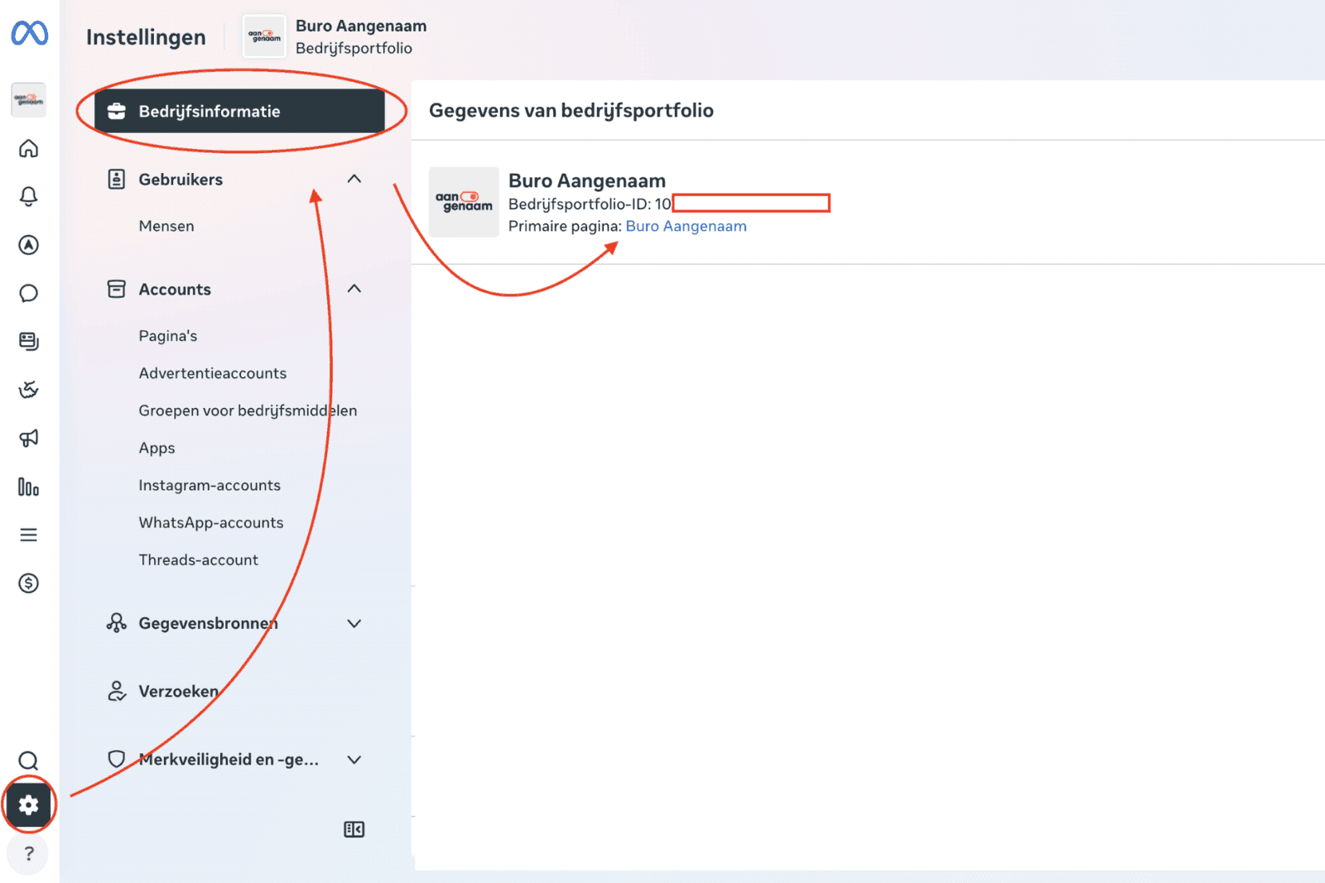The height and width of the screenshot is (883, 1325).
Task: Click the large Buro Aangenaam portfolio logo
Action: (x=464, y=202)
